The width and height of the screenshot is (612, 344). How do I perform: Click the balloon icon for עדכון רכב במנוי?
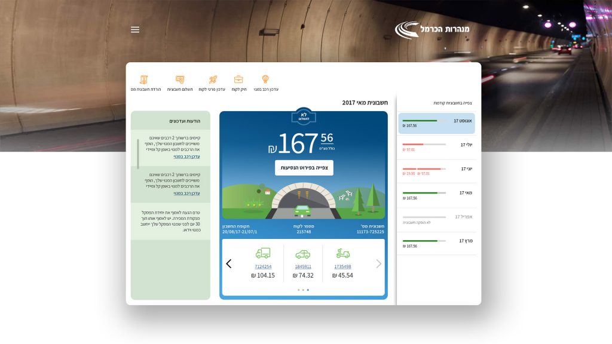click(265, 79)
